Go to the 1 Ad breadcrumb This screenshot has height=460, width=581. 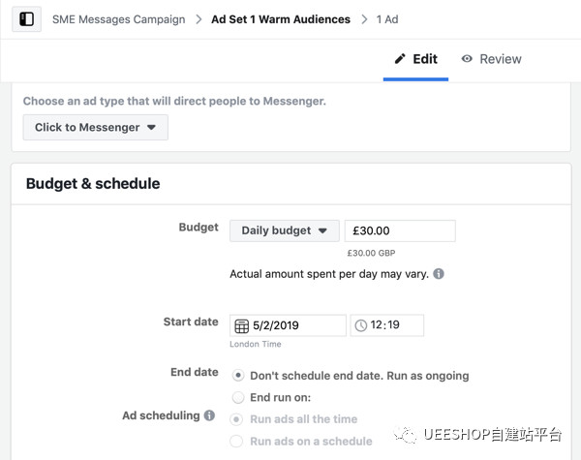tap(387, 19)
